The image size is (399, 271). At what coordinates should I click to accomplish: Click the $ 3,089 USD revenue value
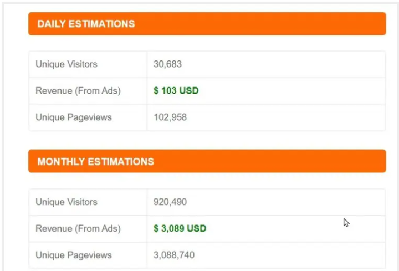(x=180, y=228)
